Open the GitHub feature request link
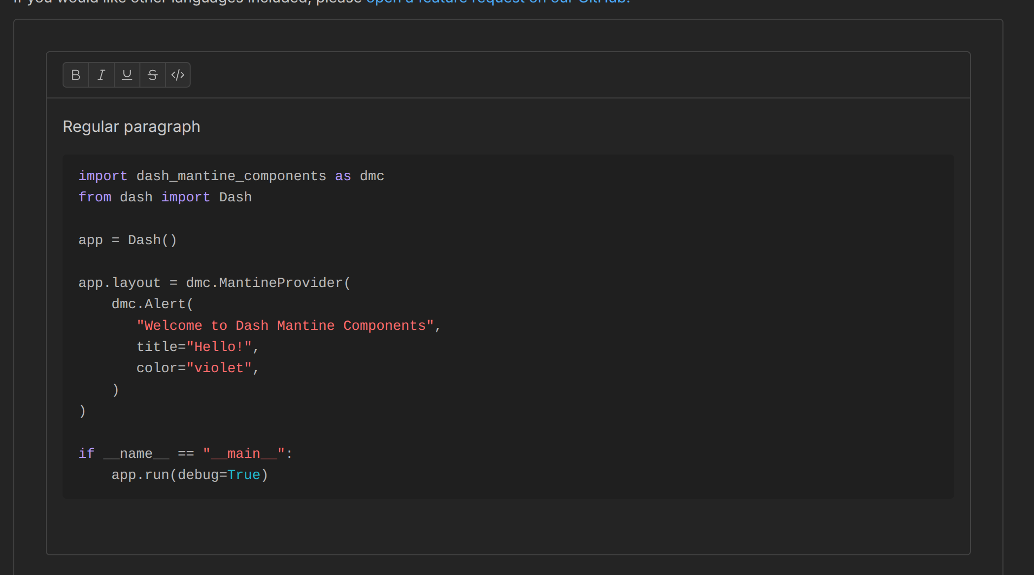This screenshot has width=1034, height=575. 498,2
